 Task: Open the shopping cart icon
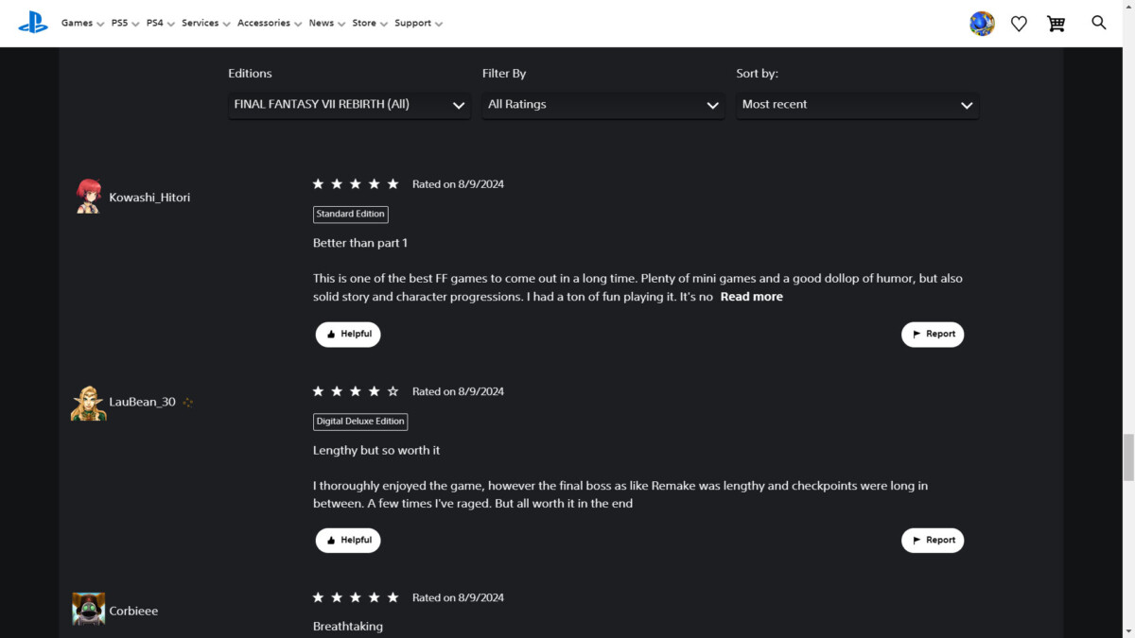coord(1056,24)
